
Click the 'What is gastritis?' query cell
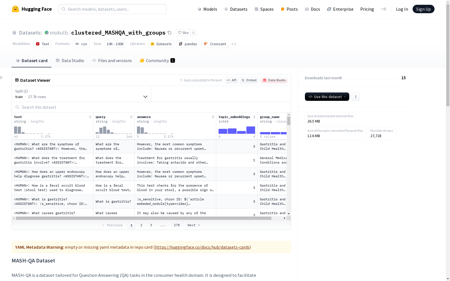(114, 201)
